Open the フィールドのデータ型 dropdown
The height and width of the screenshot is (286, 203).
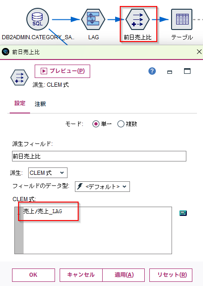click(102, 186)
